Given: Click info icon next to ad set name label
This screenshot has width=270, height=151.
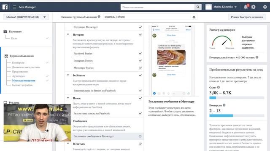Looking at the screenshot, I should 99,17.
